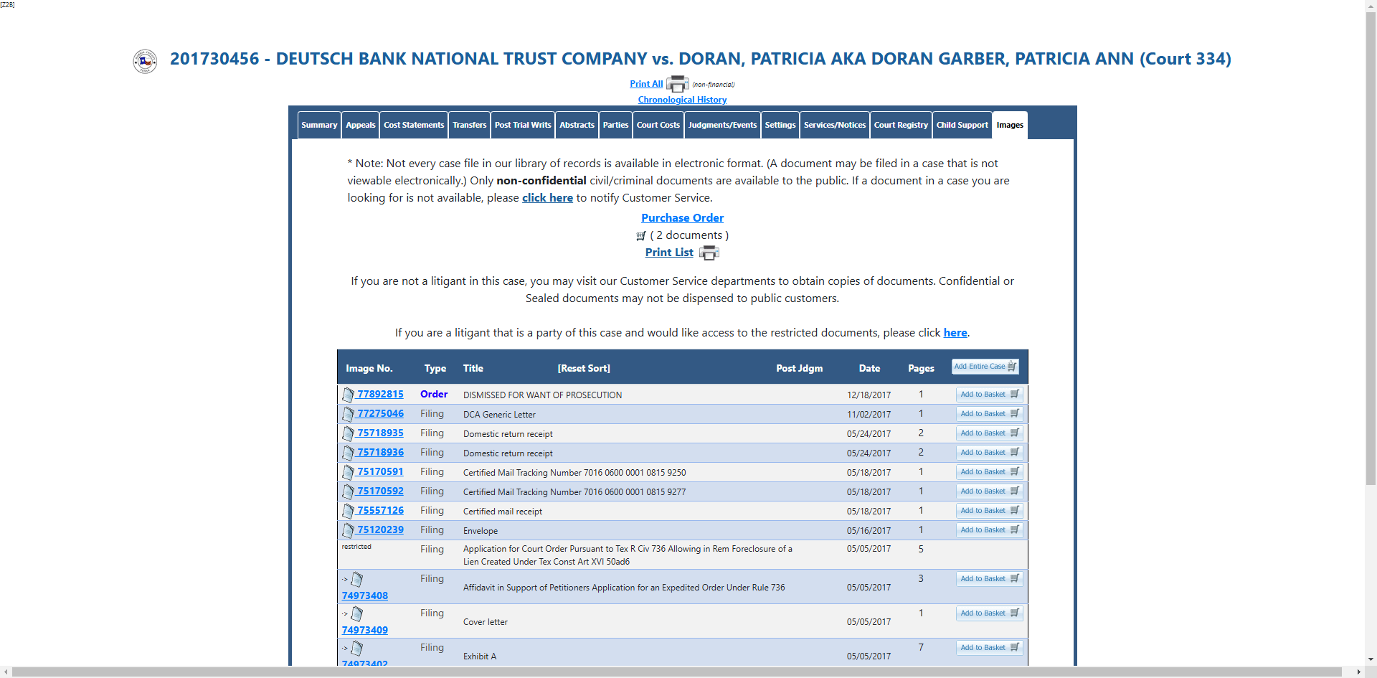
Task: Open the Parties tab
Action: click(615, 125)
